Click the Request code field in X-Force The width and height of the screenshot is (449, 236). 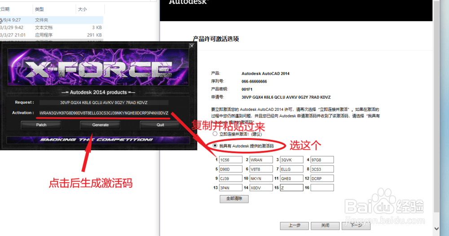104,102
